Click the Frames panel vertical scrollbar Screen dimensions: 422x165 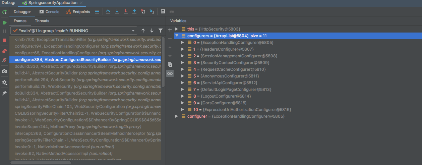tap(163, 62)
